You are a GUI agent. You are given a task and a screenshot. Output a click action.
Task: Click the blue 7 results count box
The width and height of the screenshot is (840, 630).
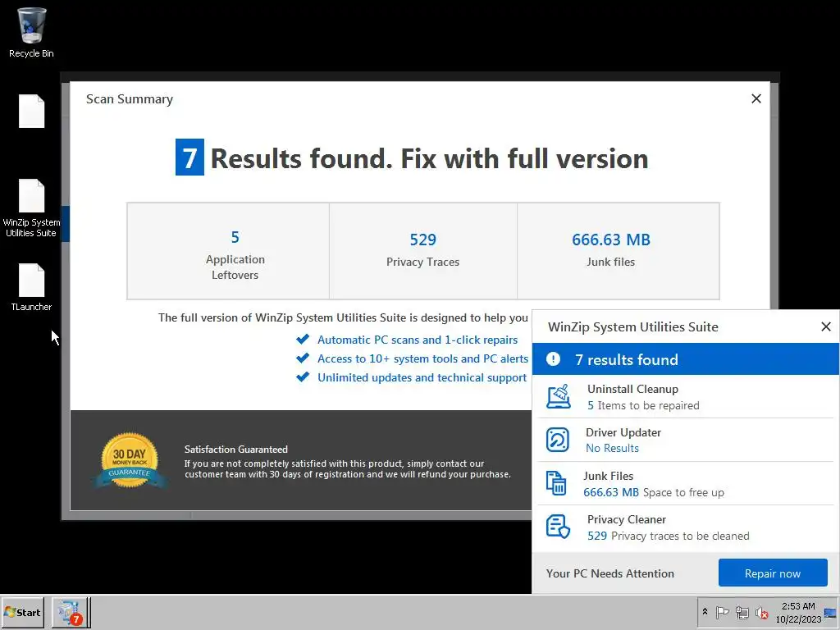click(189, 157)
